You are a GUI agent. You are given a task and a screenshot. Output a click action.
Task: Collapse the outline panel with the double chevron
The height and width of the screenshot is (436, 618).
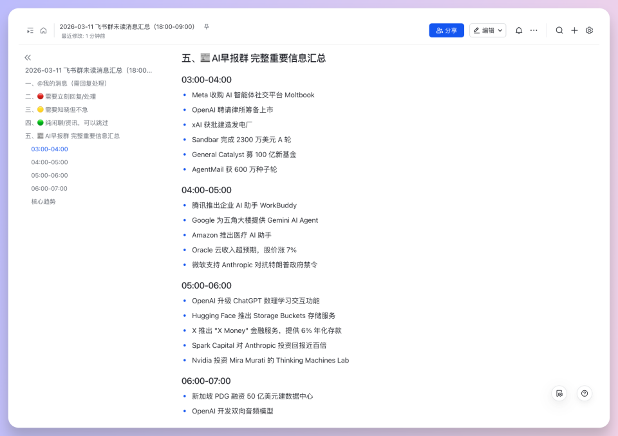pyautogui.click(x=28, y=57)
